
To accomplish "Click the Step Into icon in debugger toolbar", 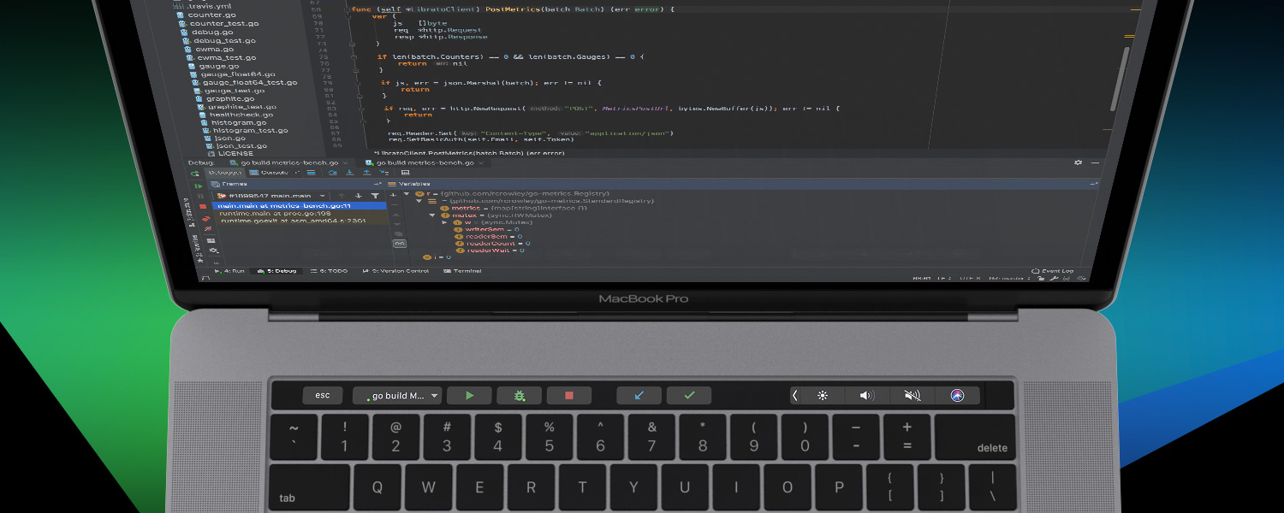I will [349, 173].
